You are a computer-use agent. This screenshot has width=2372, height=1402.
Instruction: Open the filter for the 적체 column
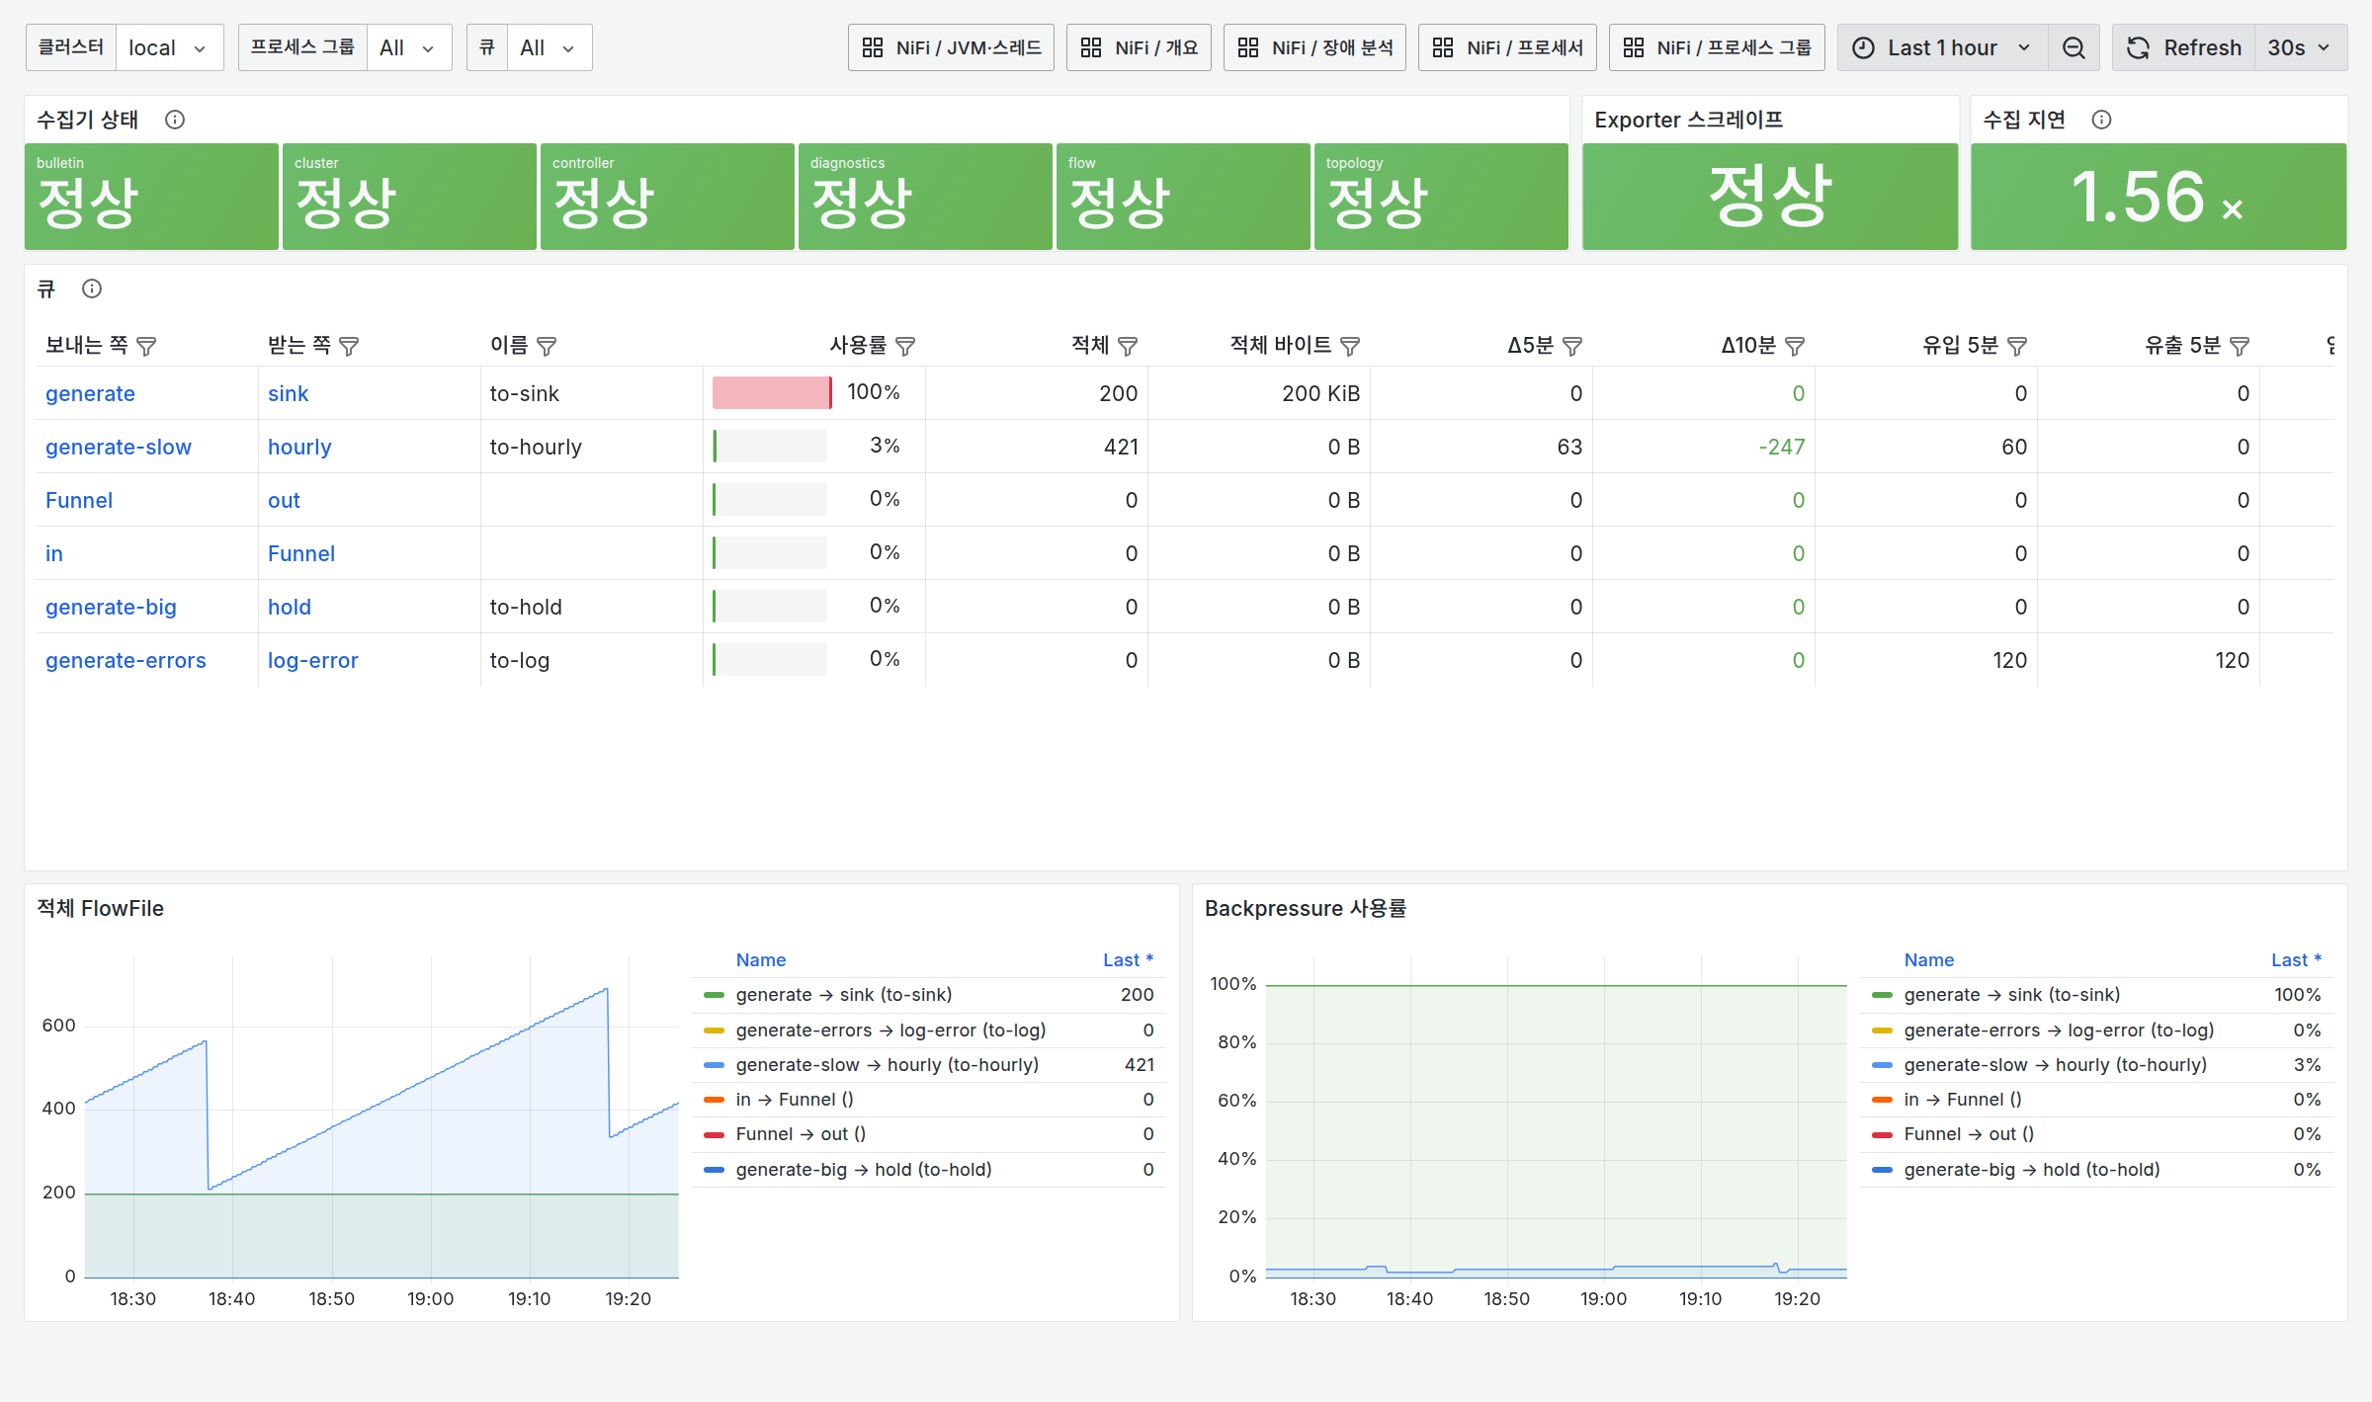click(1128, 346)
